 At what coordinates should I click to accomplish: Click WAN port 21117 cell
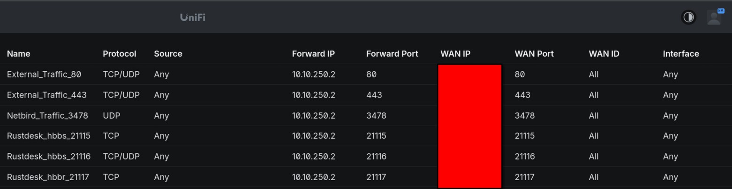tap(525, 177)
